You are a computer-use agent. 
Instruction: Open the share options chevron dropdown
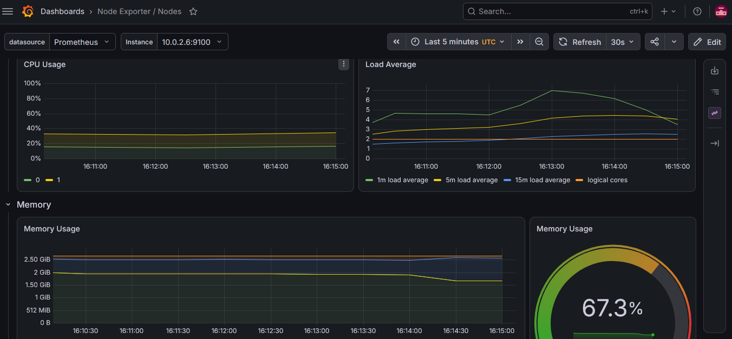(x=674, y=42)
